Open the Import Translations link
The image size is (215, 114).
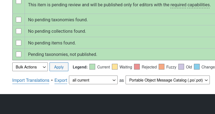pos(31,80)
